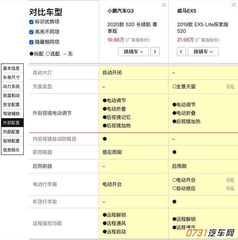Viewport: 238px width, 240px height.
Task: Select the highlighted 外部配置 section
Action: 12,122
